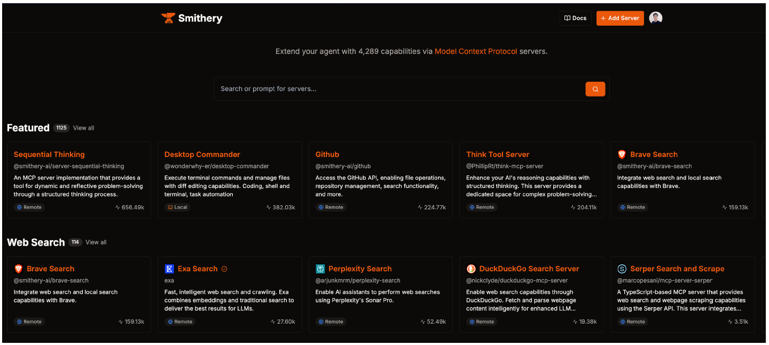Open the Desktop Commander server title
Viewport: 769px width, 345px height.
[202, 154]
